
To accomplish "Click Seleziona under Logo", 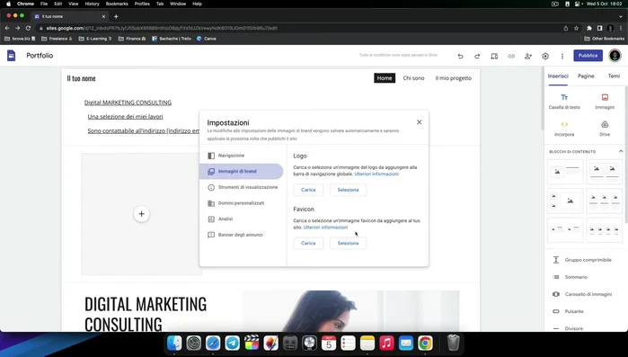I will [x=348, y=190].
